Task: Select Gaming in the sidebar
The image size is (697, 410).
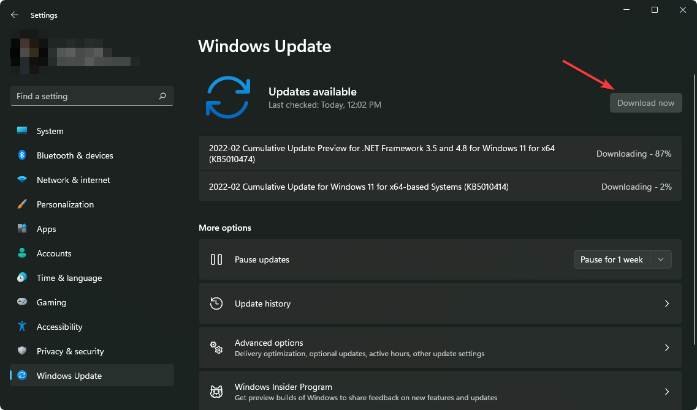Action: click(92, 302)
